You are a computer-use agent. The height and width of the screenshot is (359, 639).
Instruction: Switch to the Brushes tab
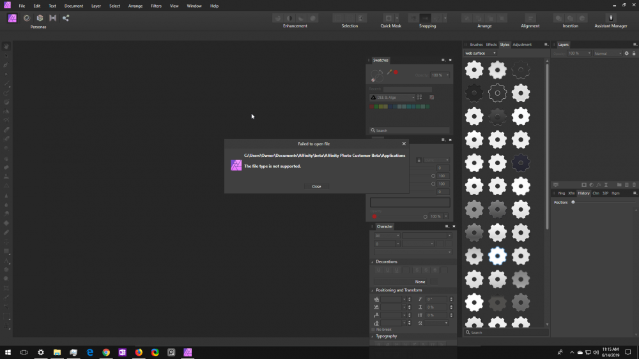[476, 45]
